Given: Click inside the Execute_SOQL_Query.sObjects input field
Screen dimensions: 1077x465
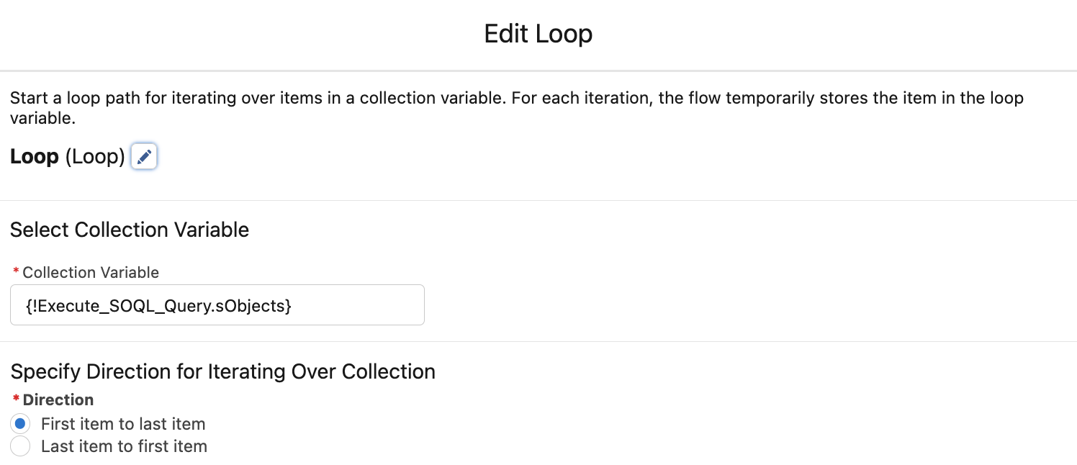Looking at the screenshot, I should pos(216,304).
